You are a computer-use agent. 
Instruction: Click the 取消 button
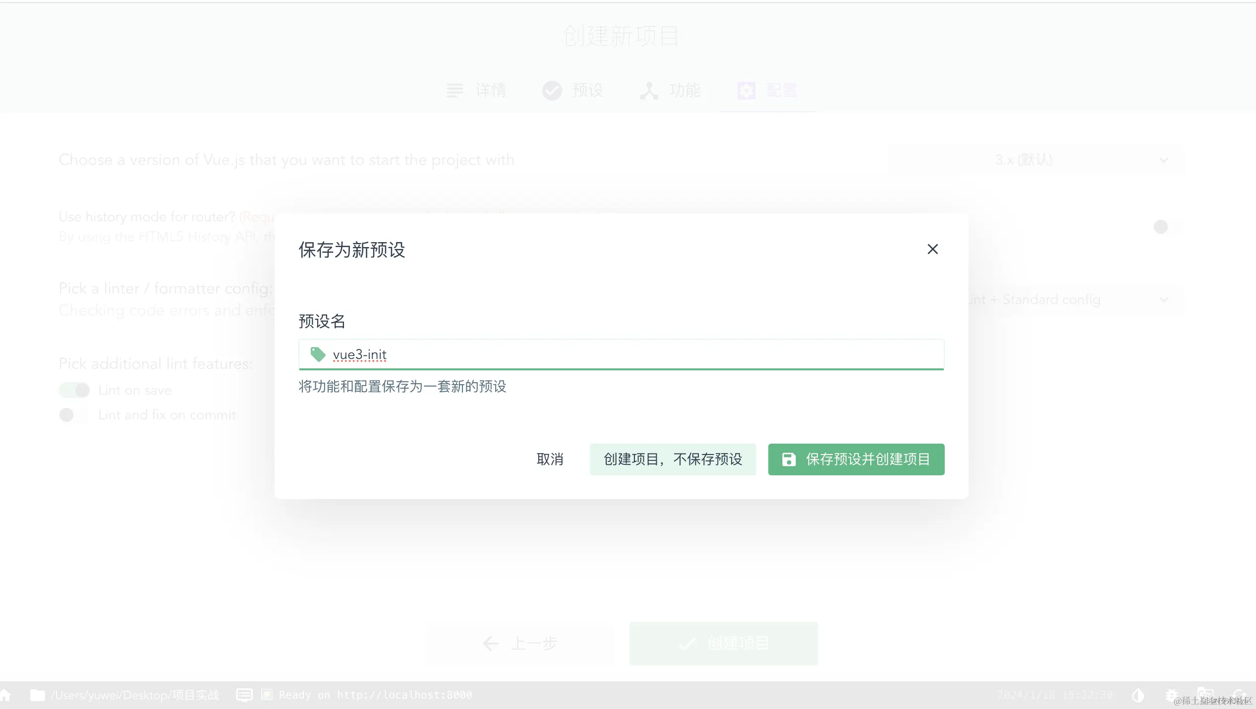point(550,459)
